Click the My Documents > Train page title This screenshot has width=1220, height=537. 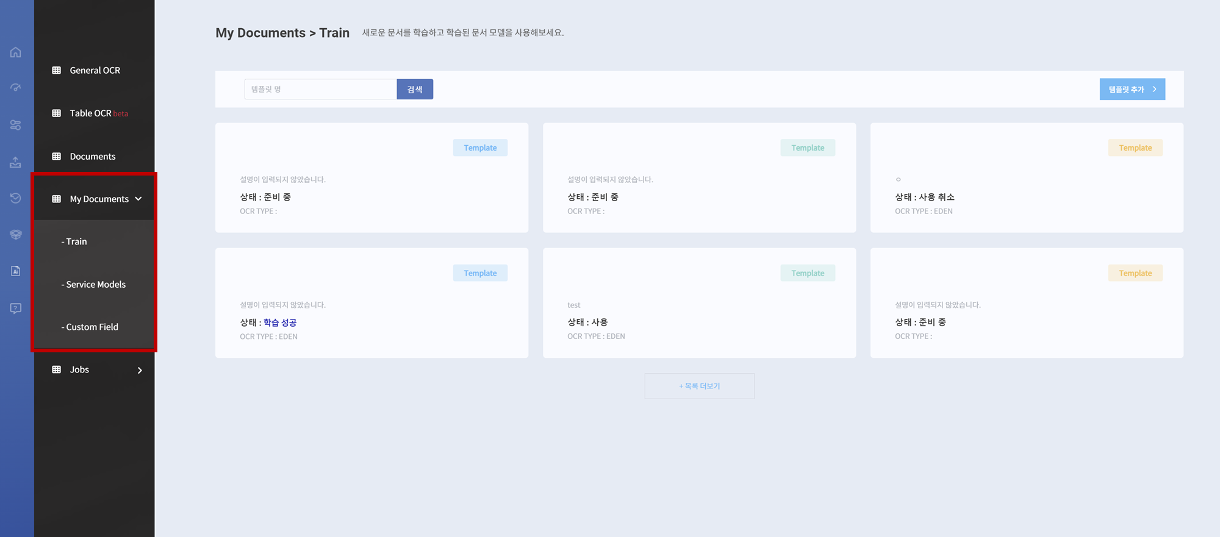pos(282,33)
